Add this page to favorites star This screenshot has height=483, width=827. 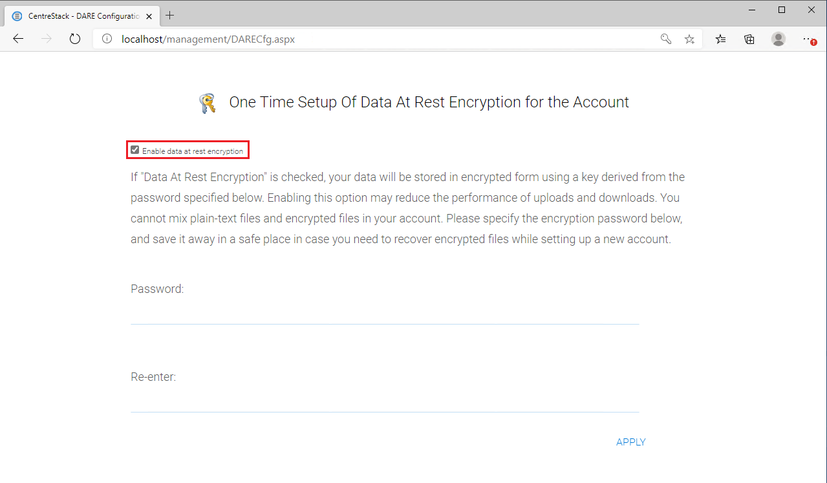click(x=690, y=39)
